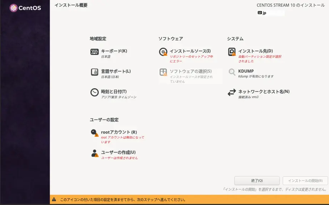Click the CentOS logo in the sidebar
329x205 pixels.
(25, 8)
